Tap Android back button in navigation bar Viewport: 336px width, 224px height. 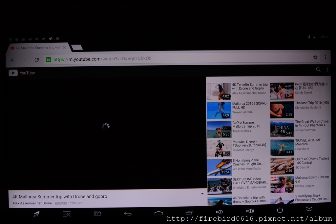point(128,214)
